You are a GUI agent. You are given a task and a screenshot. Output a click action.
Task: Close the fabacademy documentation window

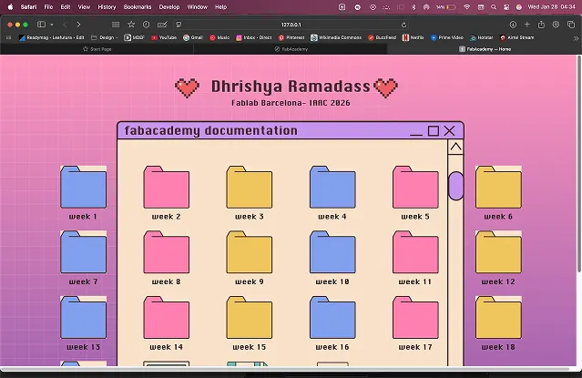coord(450,130)
